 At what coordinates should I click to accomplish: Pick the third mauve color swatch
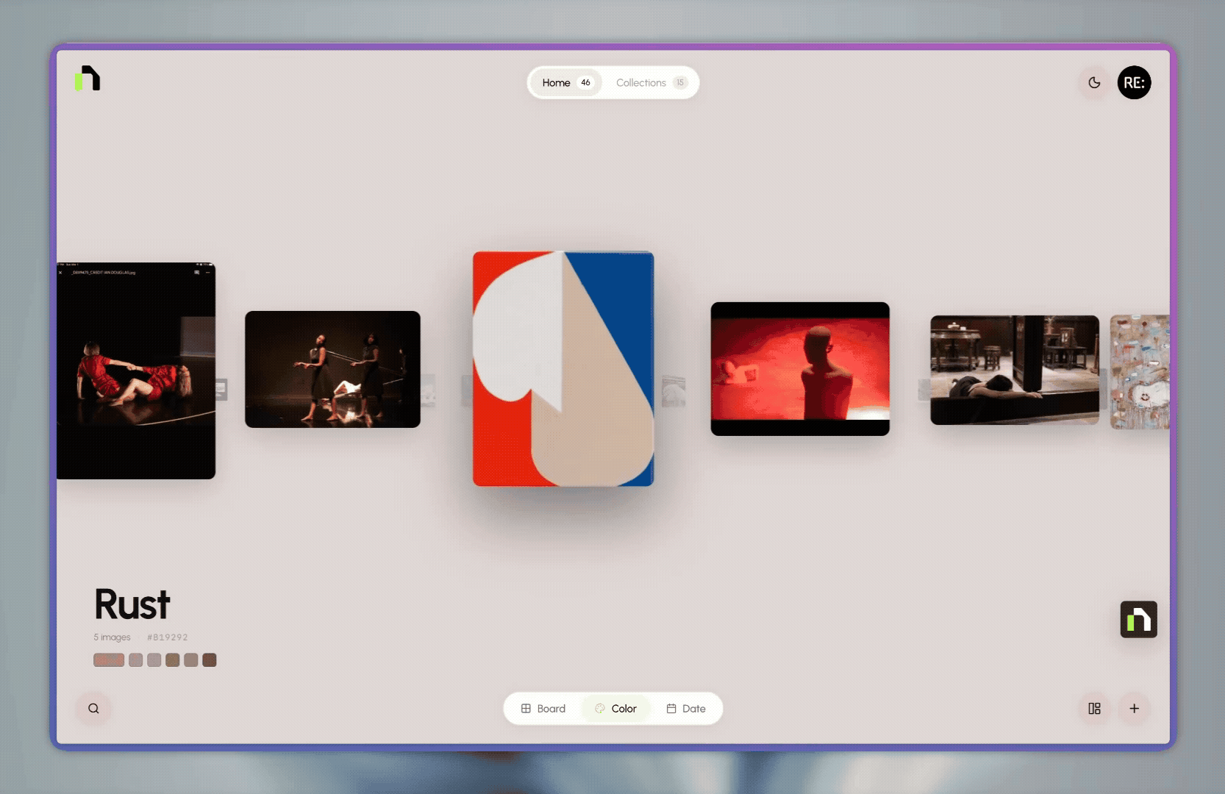[154, 660]
